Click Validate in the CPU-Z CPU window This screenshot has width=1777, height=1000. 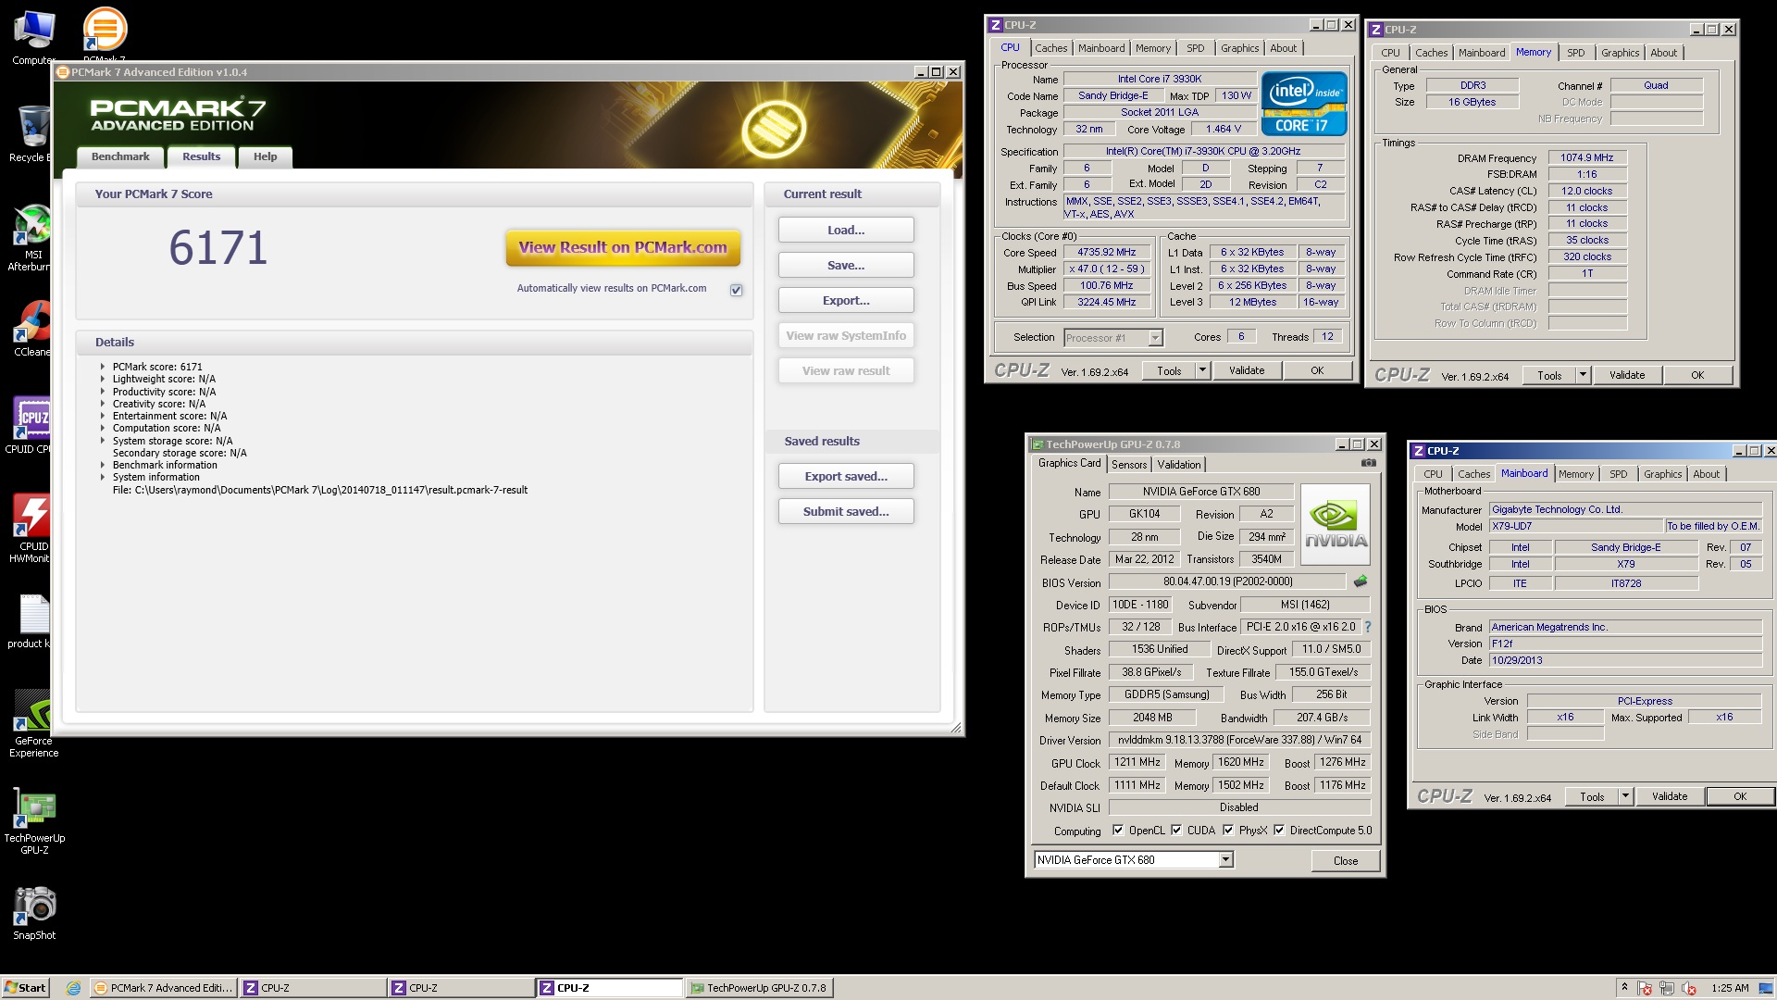[1247, 370]
